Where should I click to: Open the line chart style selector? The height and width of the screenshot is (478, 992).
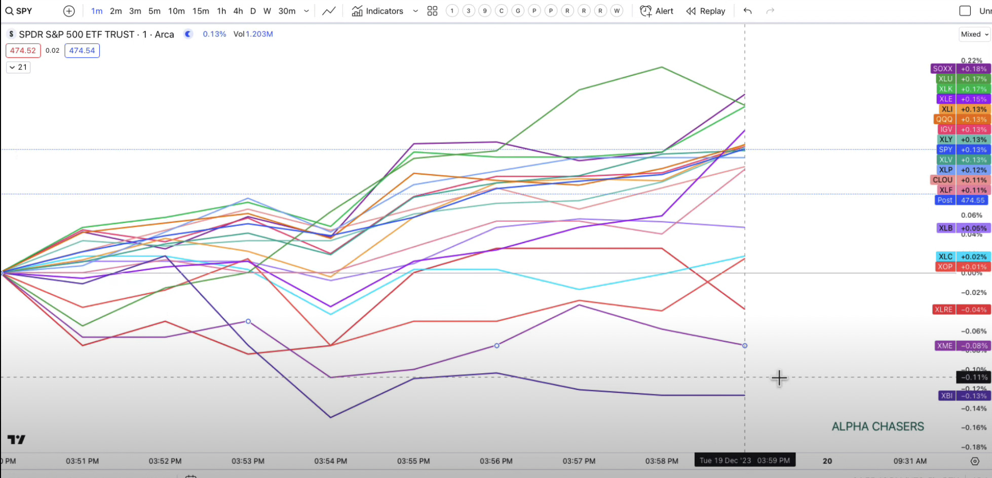[x=329, y=11]
